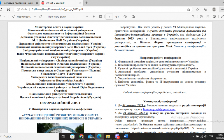The height and width of the screenshot is (140, 224).
Task: Close the Полтавська політехніка tab
Action: click(x=37, y=3)
